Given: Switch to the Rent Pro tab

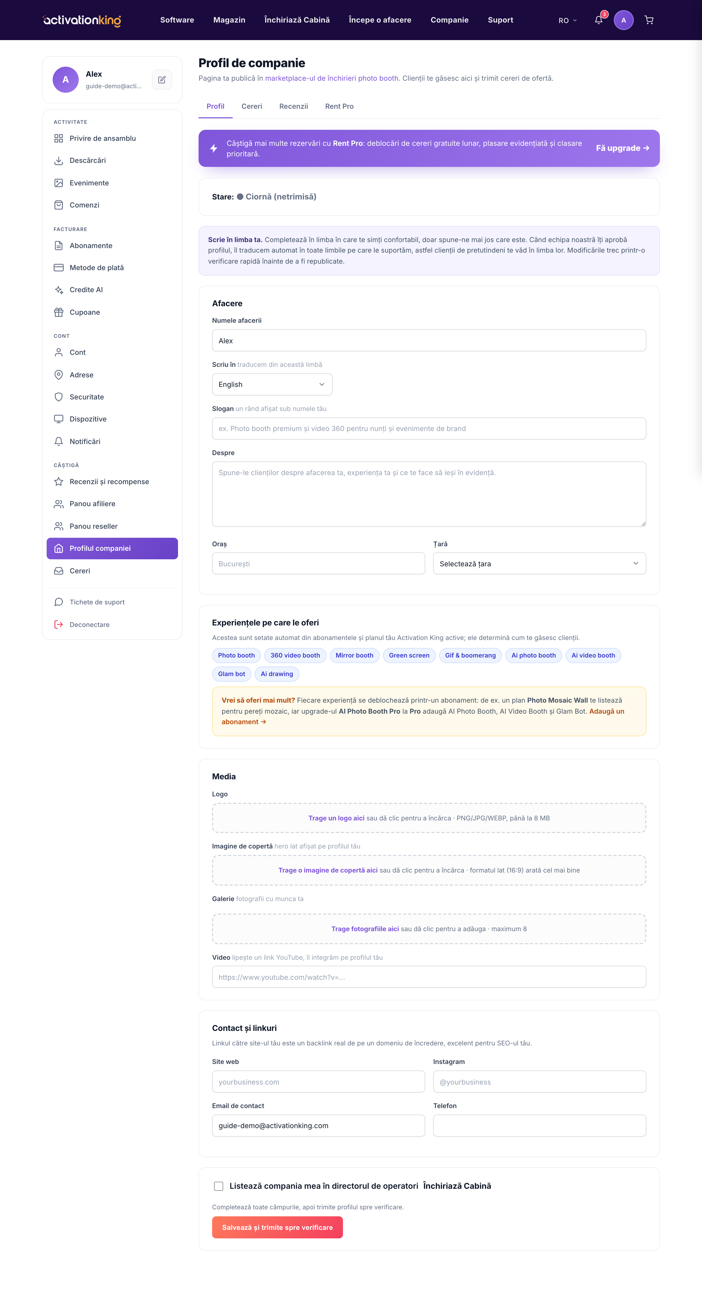Looking at the screenshot, I should point(339,106).
